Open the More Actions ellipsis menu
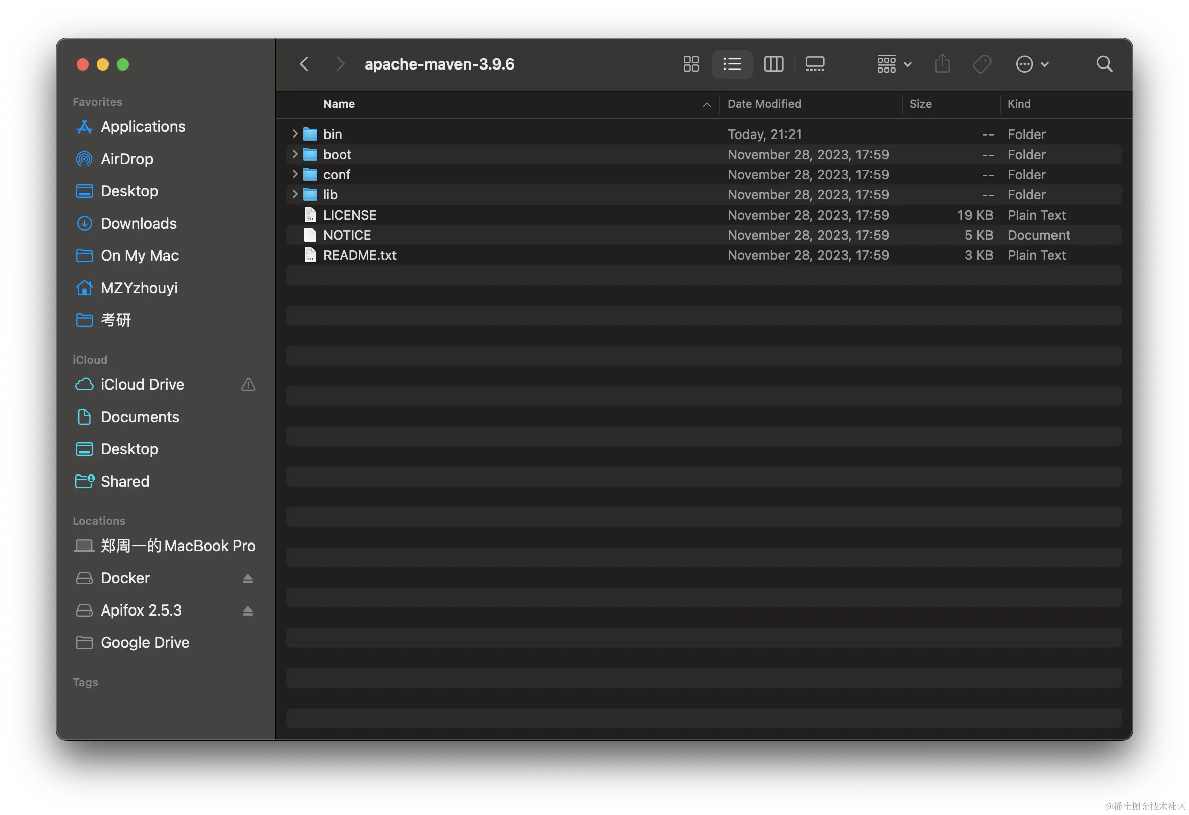Viewport: 1189px width, 815px height. 1031,64
